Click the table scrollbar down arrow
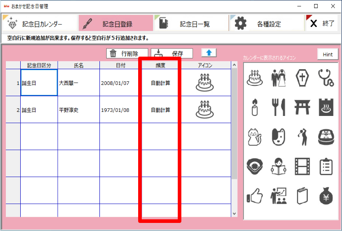The height and width of the screenshot is (231, 342). coord(234,213)
